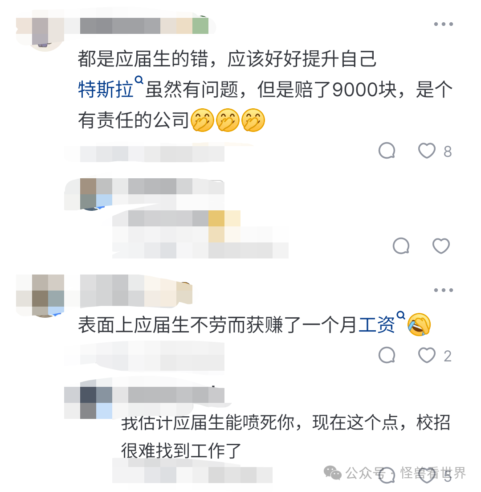Tap the search magnifier beside 工资
Viewport: 481px width, 492px height.
click(400, 315)
